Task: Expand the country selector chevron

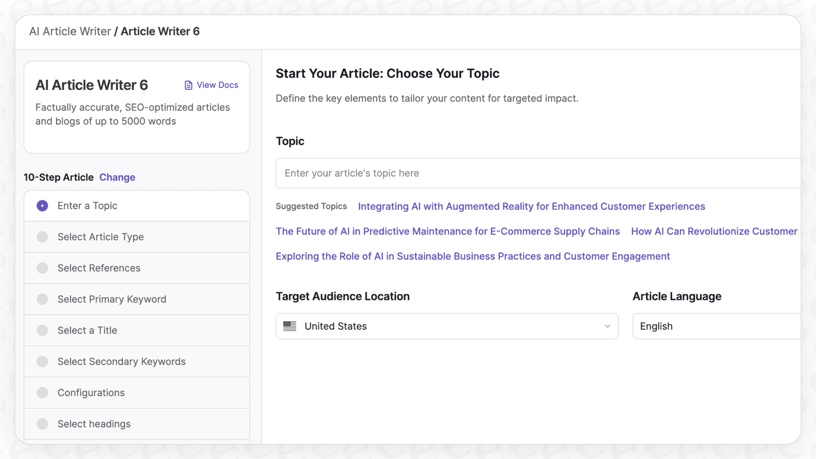Action: pos(607,326)
